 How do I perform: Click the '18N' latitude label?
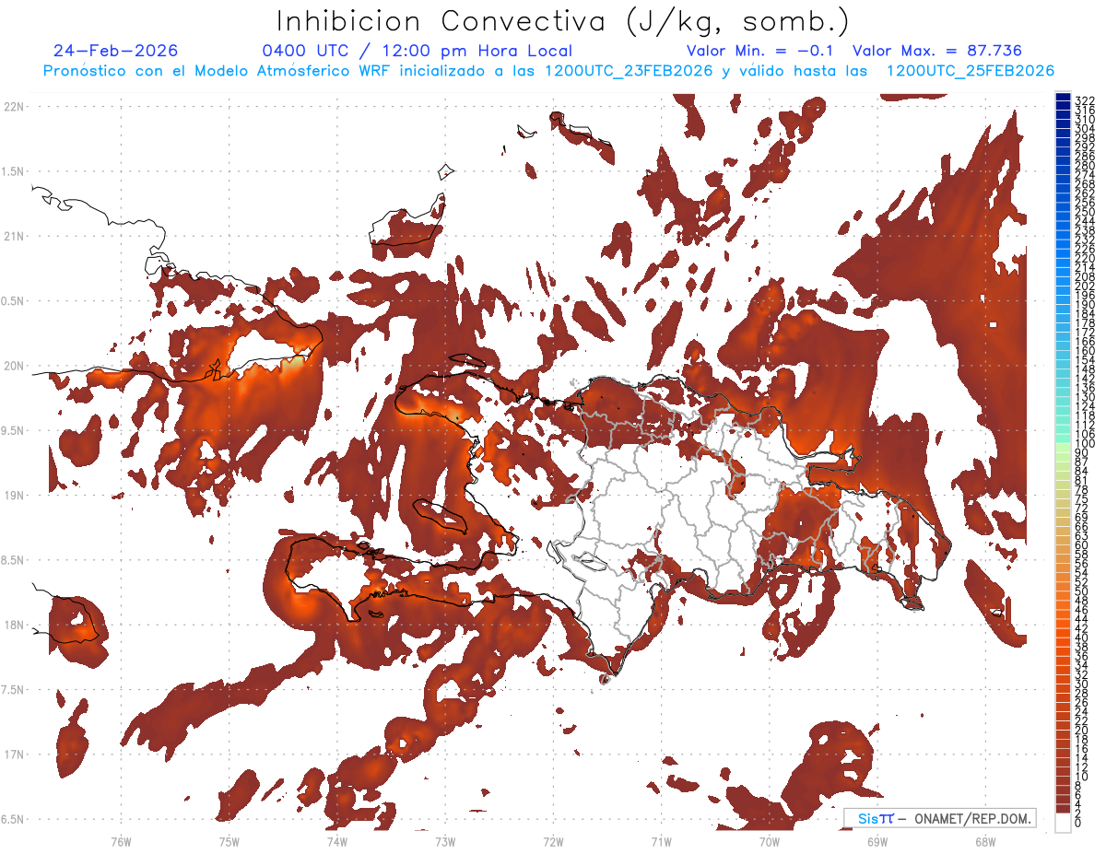click(14, 625)
